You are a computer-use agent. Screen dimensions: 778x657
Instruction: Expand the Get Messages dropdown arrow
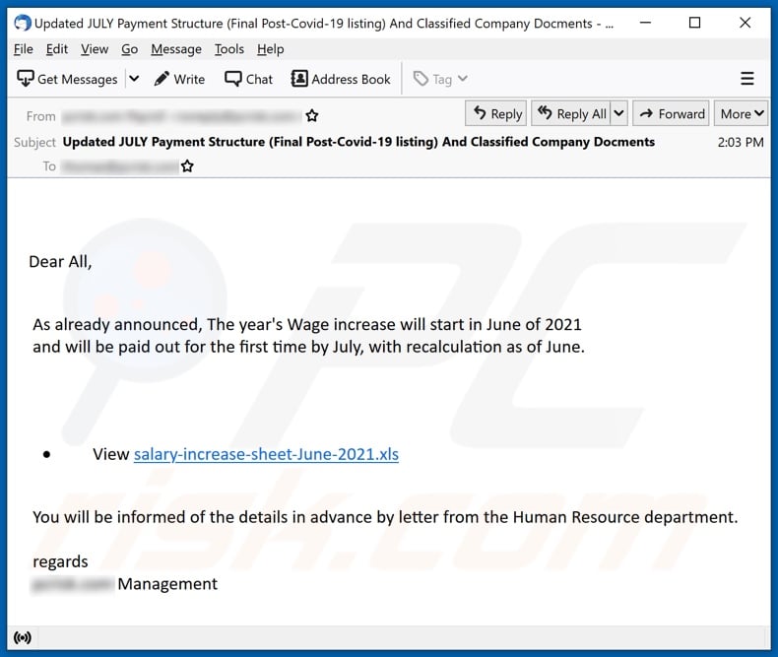pyautogui.click(x=134, y=79)
